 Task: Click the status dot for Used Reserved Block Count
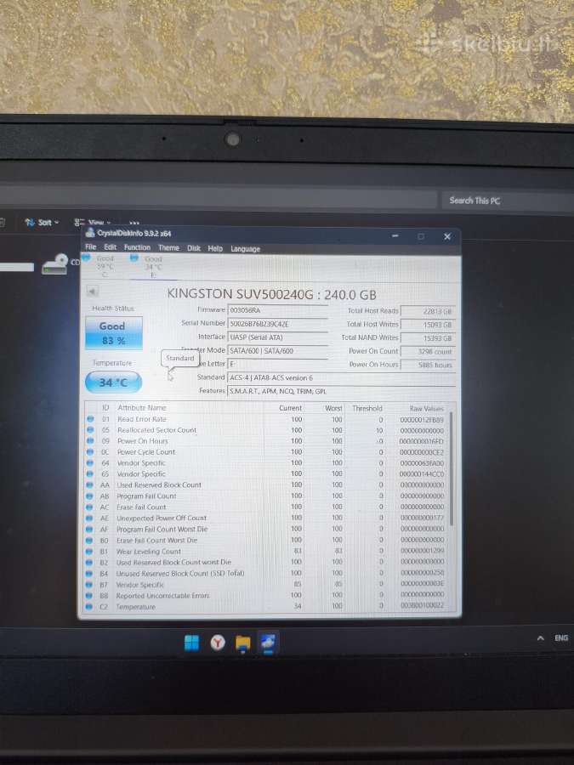89,485
